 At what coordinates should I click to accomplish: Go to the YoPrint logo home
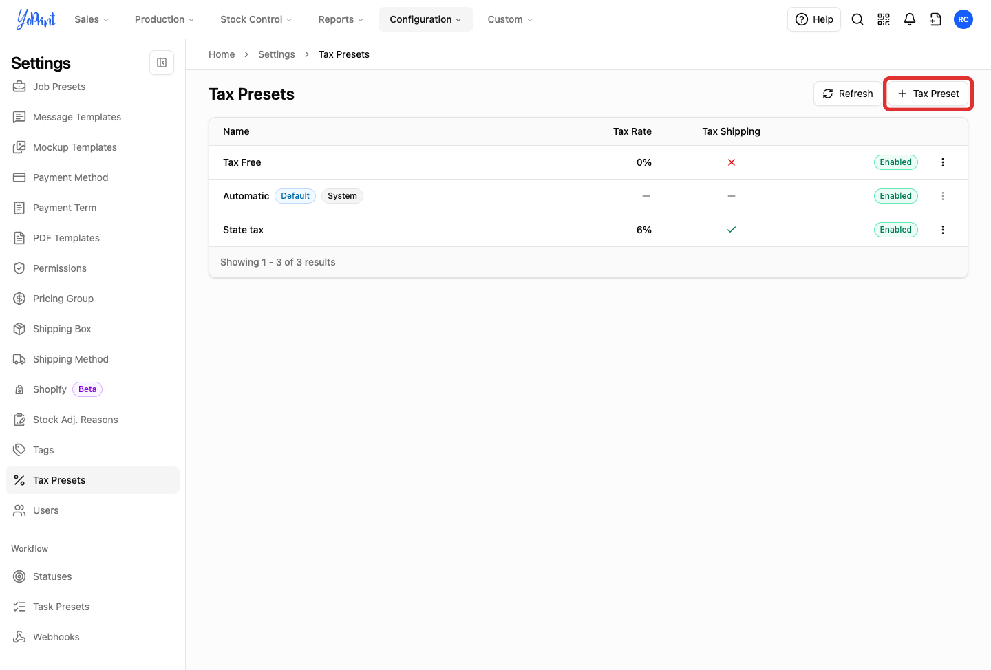pyautogui.click(x=36, y=19)
